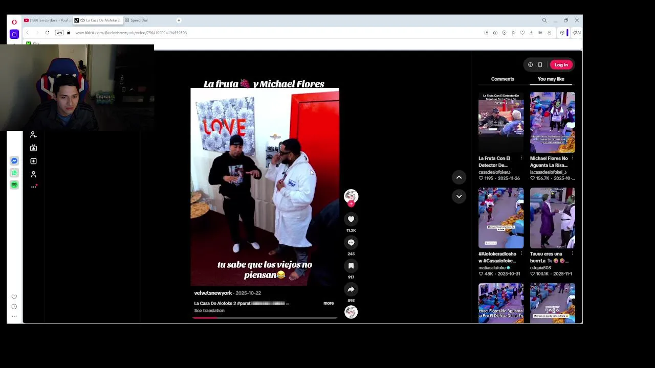Open comments bubble showing 245

click(x=351, y=242)
